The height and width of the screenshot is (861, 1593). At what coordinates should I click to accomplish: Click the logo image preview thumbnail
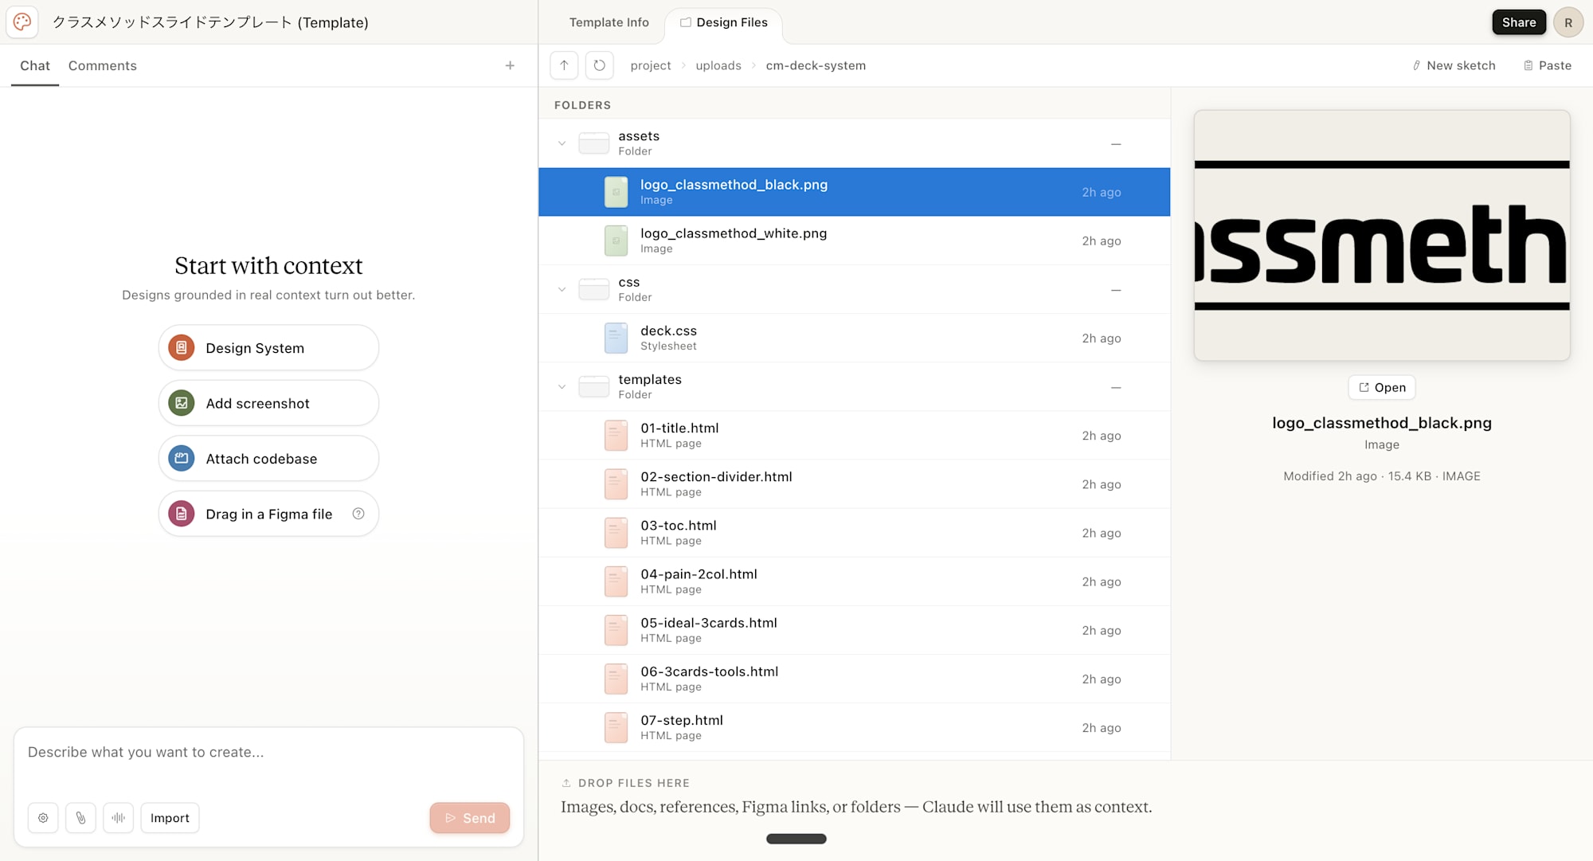(x=1382, y=235)
